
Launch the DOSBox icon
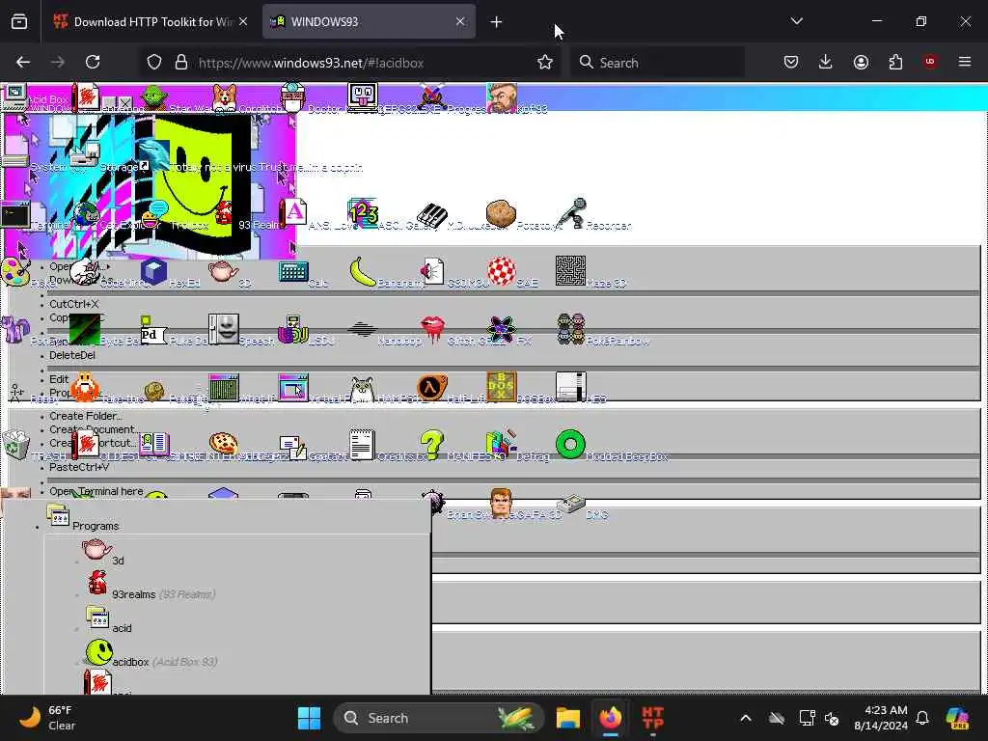point(502,387)
